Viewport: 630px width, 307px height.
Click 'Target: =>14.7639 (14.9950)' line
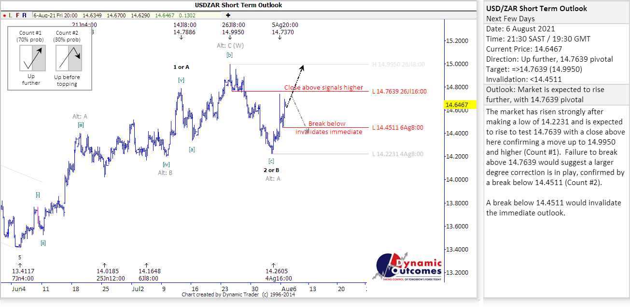pyautogui.click(x=534, y=69)
